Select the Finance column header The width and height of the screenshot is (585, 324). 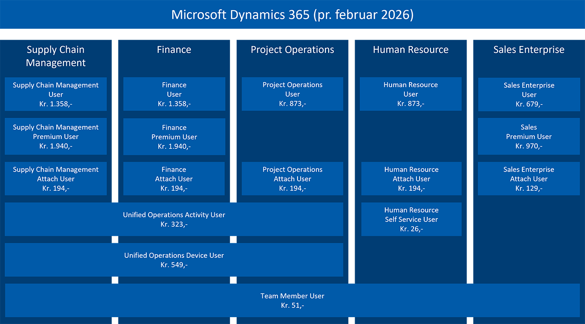point(174,50)
